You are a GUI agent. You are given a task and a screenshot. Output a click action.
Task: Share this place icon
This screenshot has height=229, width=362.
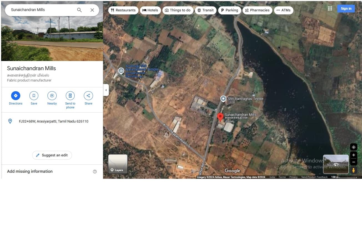click(88, 96)
